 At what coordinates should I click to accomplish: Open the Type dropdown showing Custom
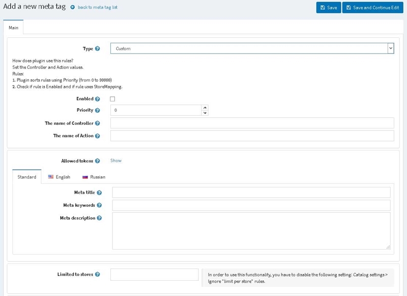tap(252, 48)
